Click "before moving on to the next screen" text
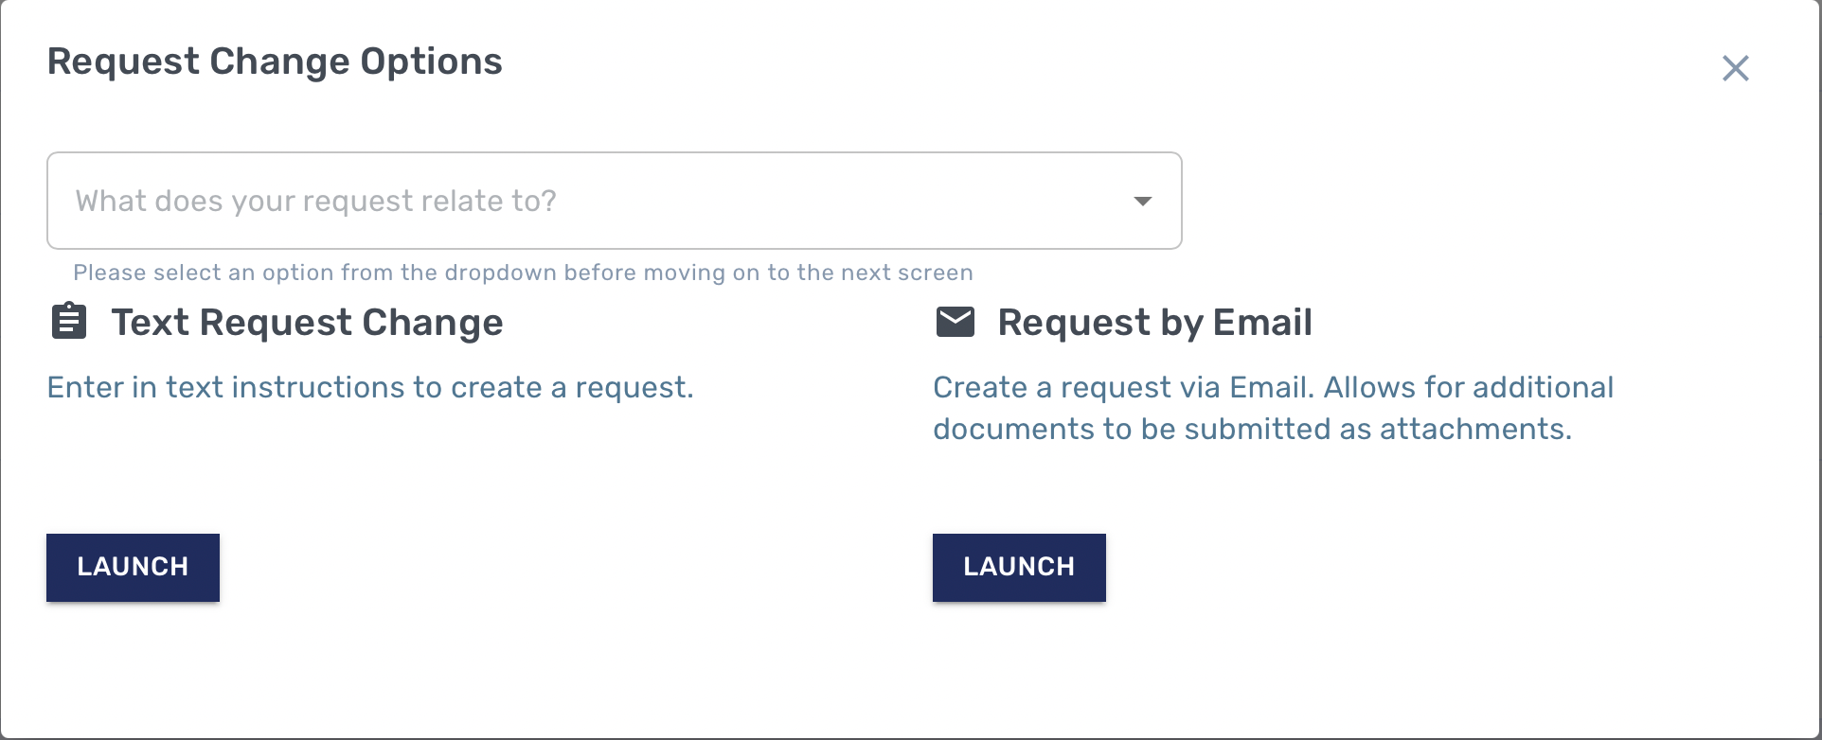 768,273
